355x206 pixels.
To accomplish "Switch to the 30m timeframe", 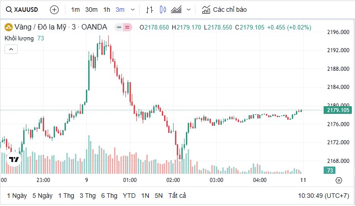I will click(x=91, y=10).
